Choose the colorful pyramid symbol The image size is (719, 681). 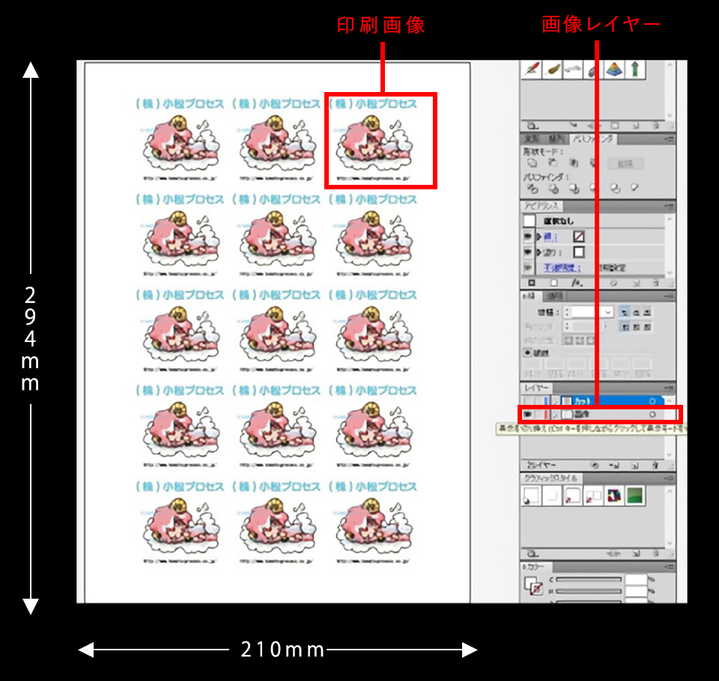coord(614,70)
